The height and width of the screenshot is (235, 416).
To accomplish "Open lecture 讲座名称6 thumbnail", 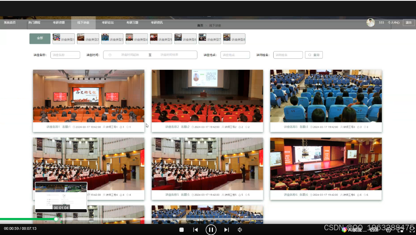I will pyautogui.click(x=326, y=164).
